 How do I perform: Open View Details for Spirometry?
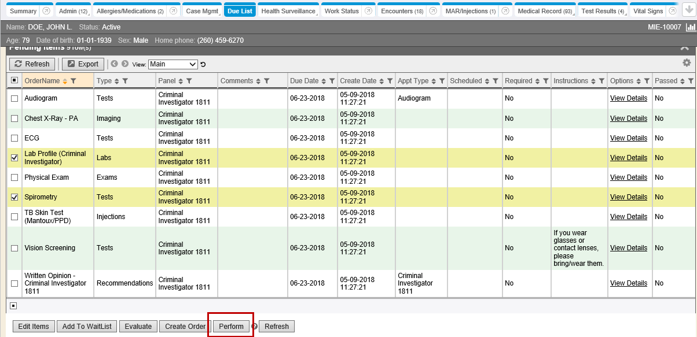629,197
